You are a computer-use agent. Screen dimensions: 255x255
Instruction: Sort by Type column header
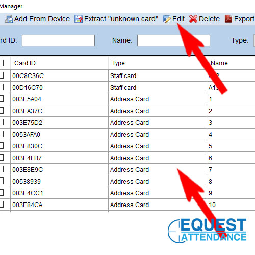click(118, 63)
